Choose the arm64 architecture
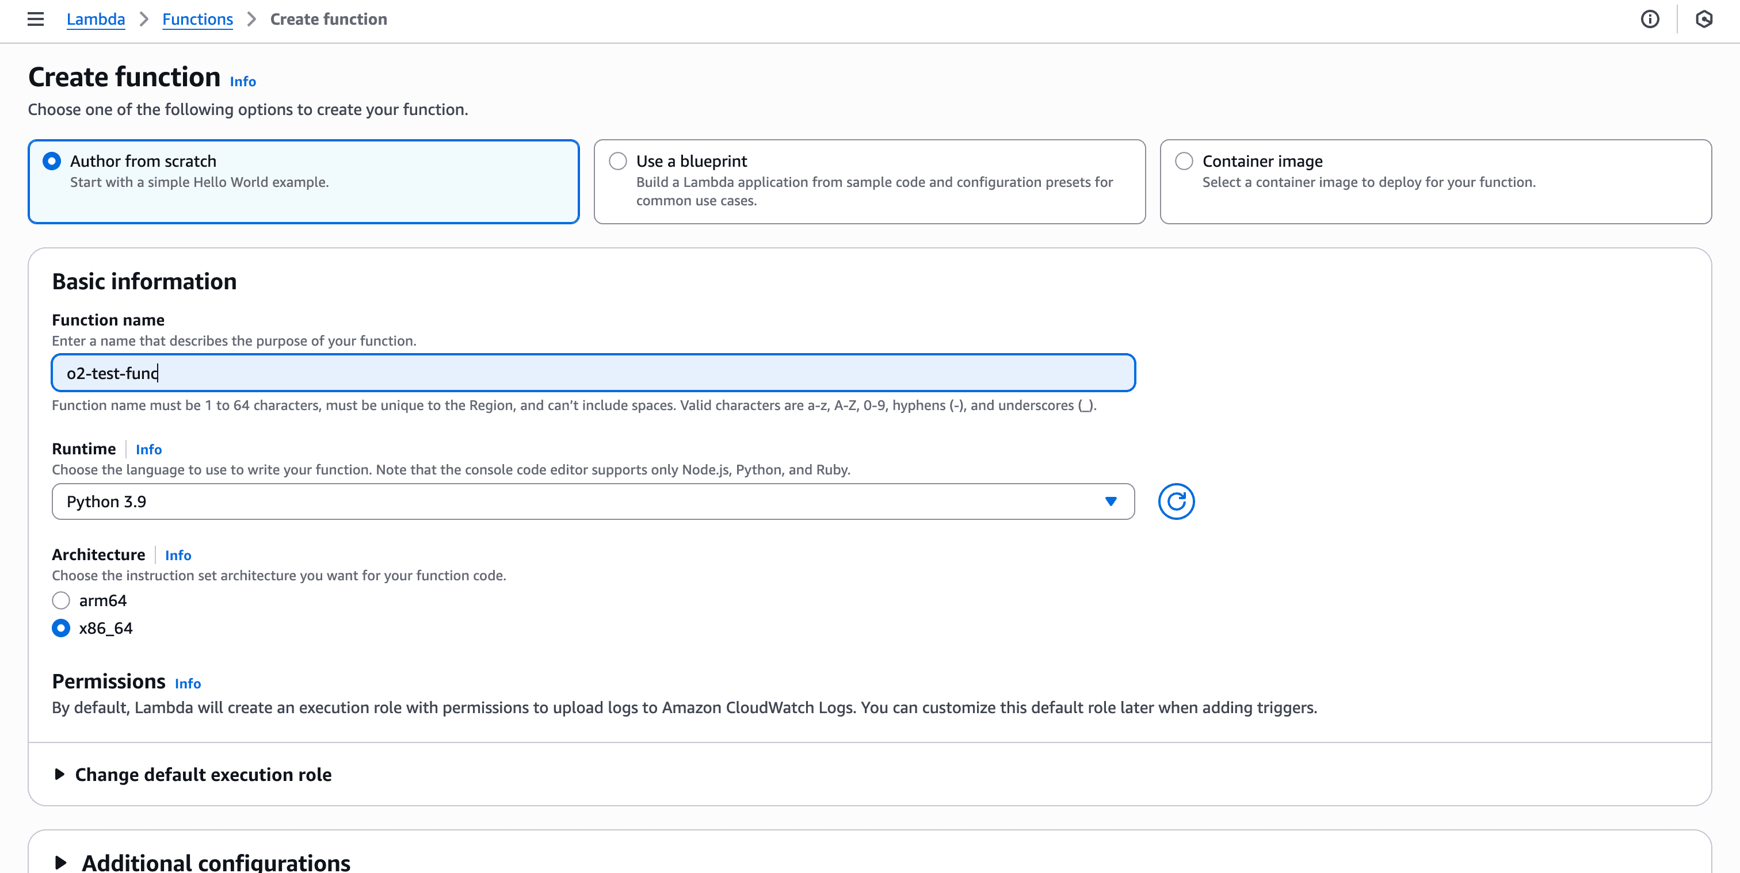This screenshot has width=1740, height=873. click(61, 600)
